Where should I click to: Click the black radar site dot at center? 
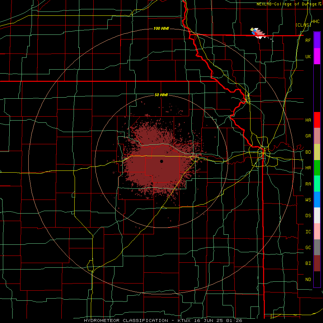pyautogui.click(x=161, y=161)
